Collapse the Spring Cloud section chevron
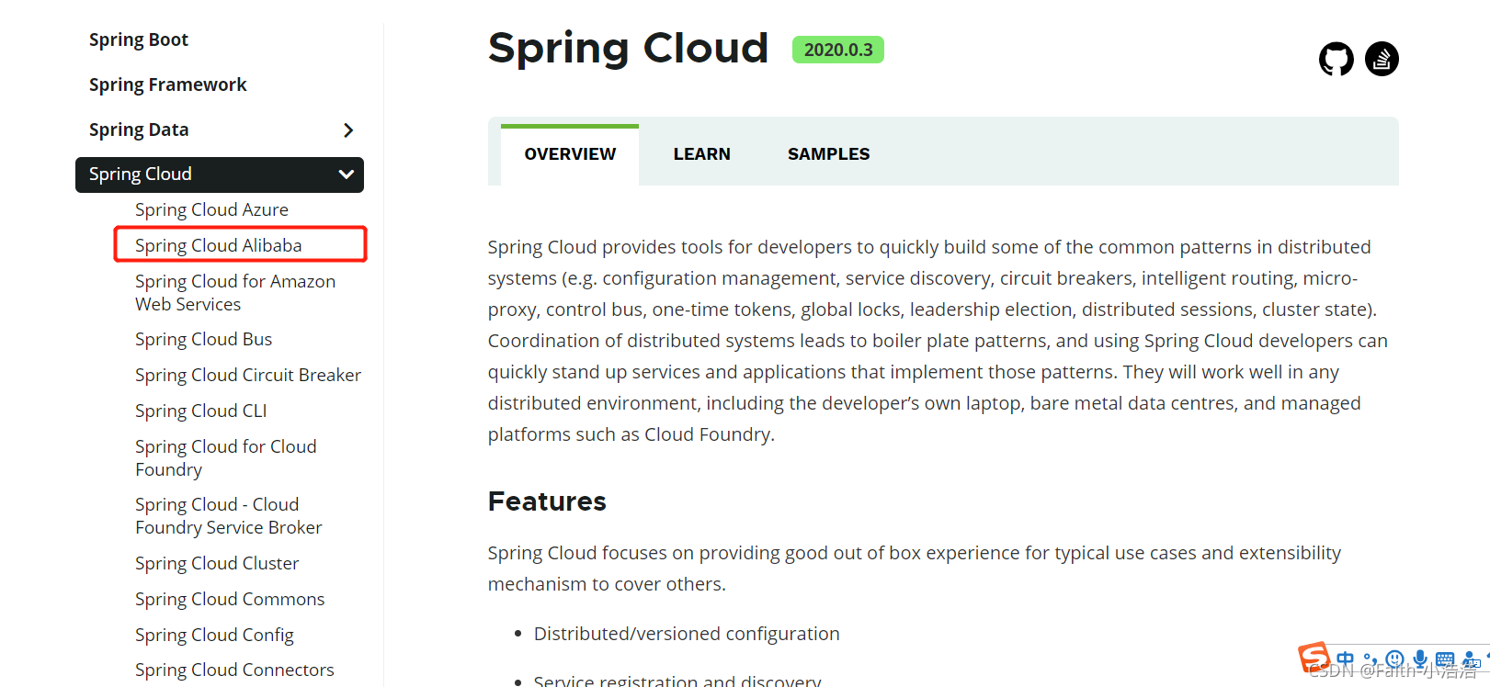Screen dimensions: 1490x687 [346, 175]
